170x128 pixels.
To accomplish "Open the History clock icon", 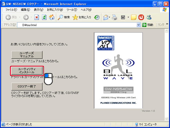I will click(x=97, y=17).
